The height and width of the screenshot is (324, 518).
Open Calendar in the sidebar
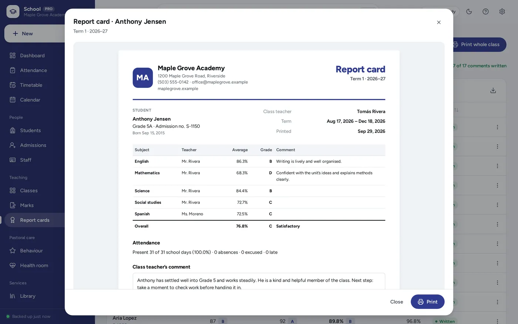(x=30, y=100)
